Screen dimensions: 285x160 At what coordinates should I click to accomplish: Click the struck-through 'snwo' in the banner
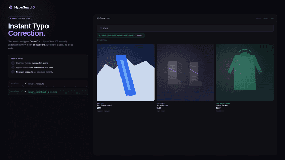pyautogui.click(x=139, y=36)
